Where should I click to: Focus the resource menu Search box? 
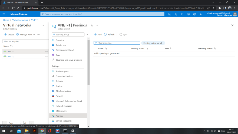68,34
